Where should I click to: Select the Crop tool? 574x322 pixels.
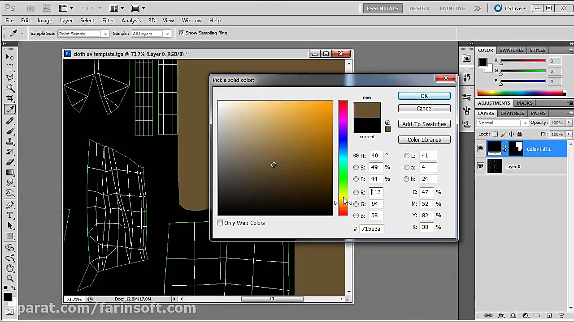10,98
